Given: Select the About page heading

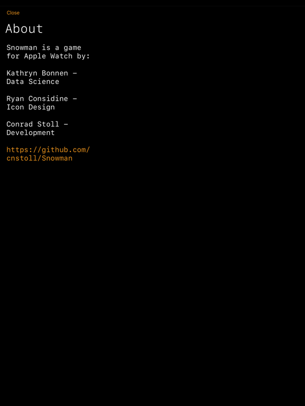Looking at the screenshot, I should tap(24, 29).
